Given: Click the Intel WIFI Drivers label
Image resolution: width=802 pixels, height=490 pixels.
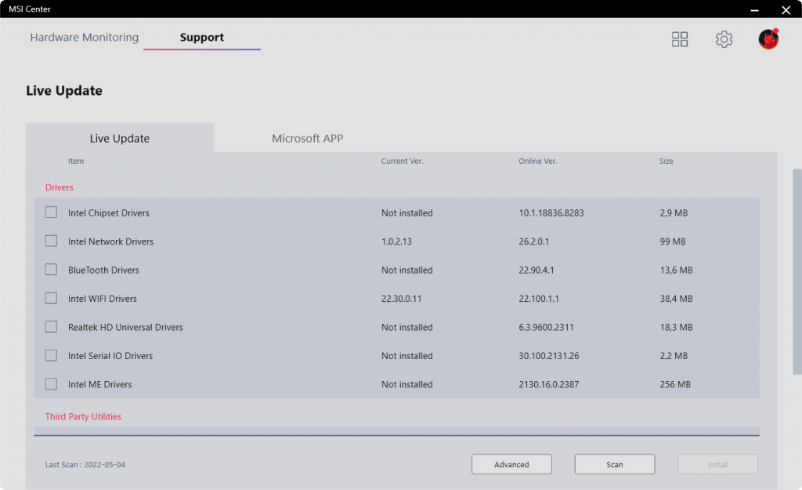Looking at the screenshot, I should 103,299.
